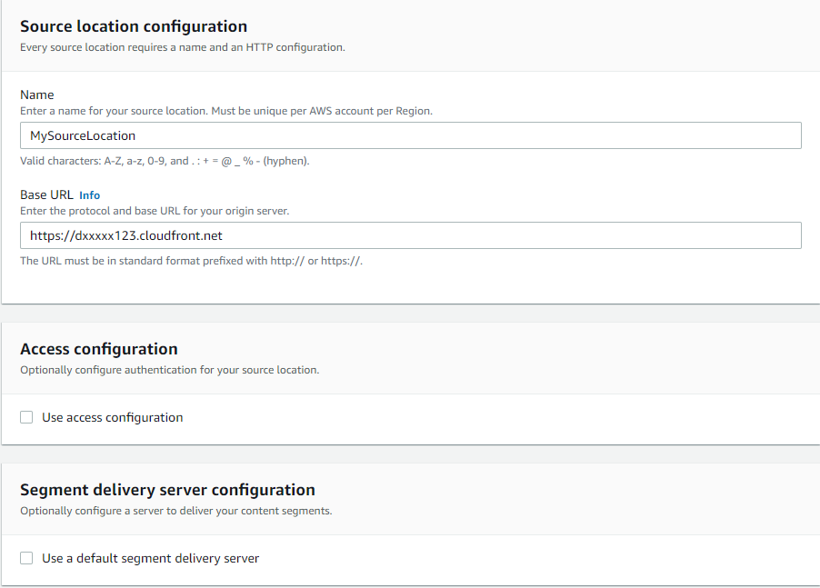820x588 pixels.
Task: Enable the Use access configuration checkbox
Action: coord(26,416)
